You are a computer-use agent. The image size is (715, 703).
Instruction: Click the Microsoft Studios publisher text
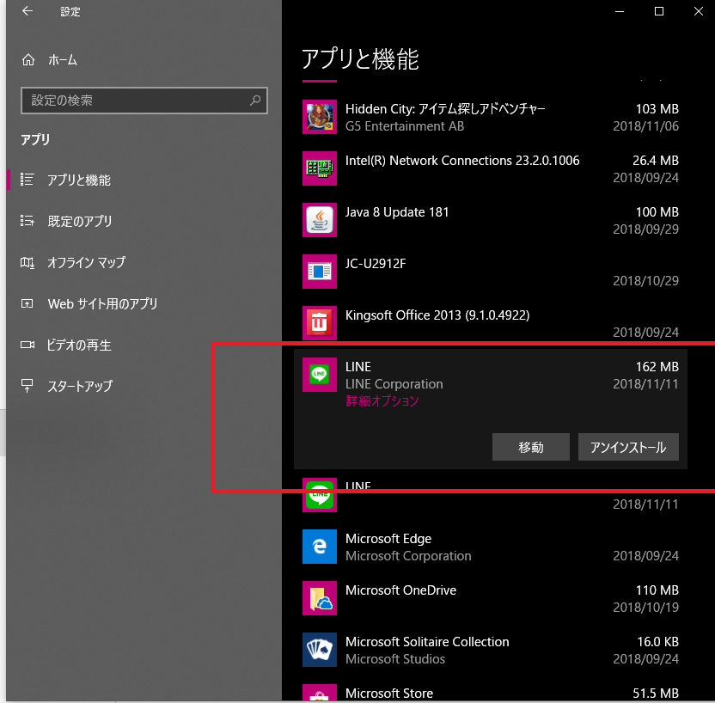point(395,659)
